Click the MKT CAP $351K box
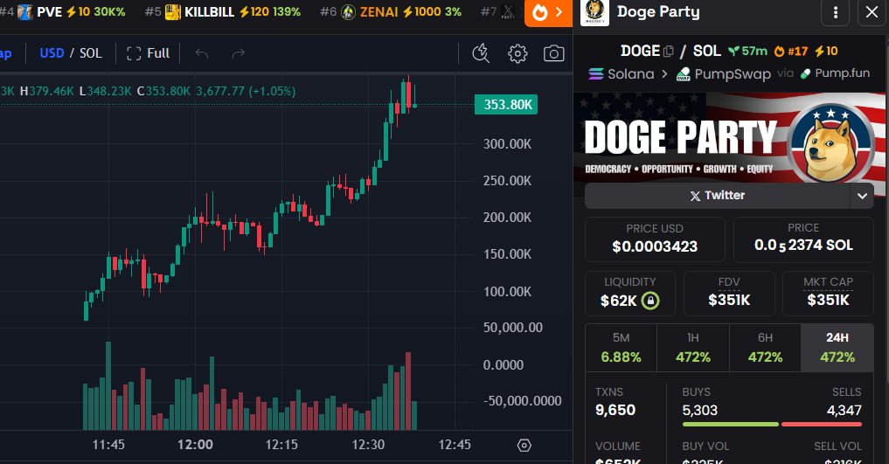 coord(828,293)
